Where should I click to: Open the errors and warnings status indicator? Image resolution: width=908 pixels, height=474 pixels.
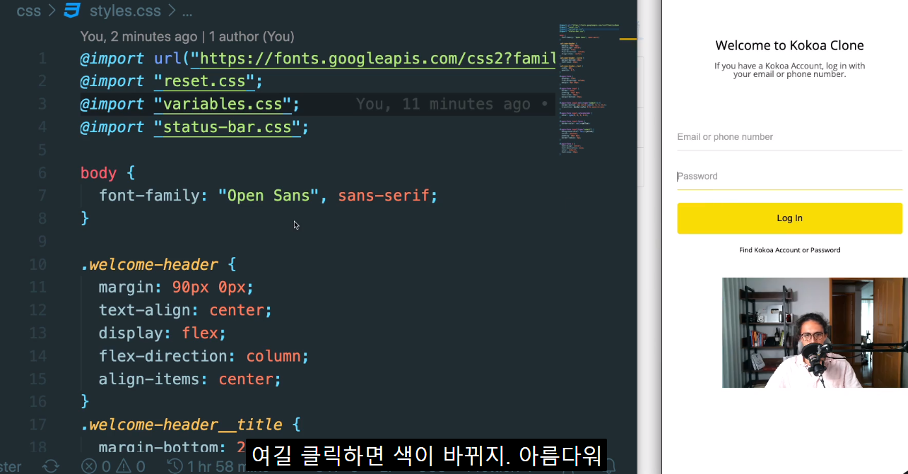point(113,466)
